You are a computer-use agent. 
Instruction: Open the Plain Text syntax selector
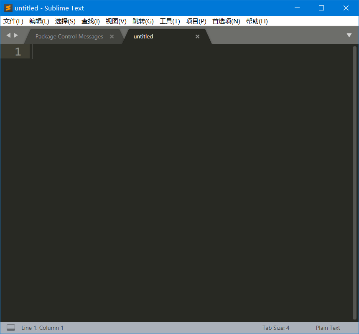pyautogui.click(x=328, y=328)
